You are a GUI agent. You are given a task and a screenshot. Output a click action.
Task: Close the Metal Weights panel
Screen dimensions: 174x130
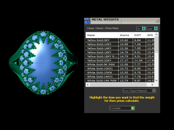pos(157,21)
